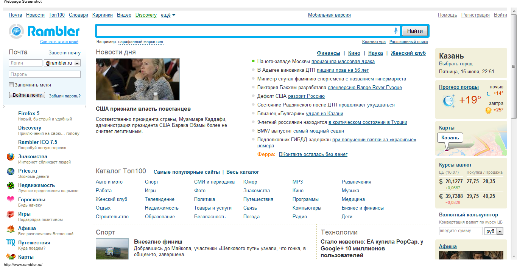517x267 pixels.
Task: Click the Забыли пароль? link
Action: tap(65, 96)
